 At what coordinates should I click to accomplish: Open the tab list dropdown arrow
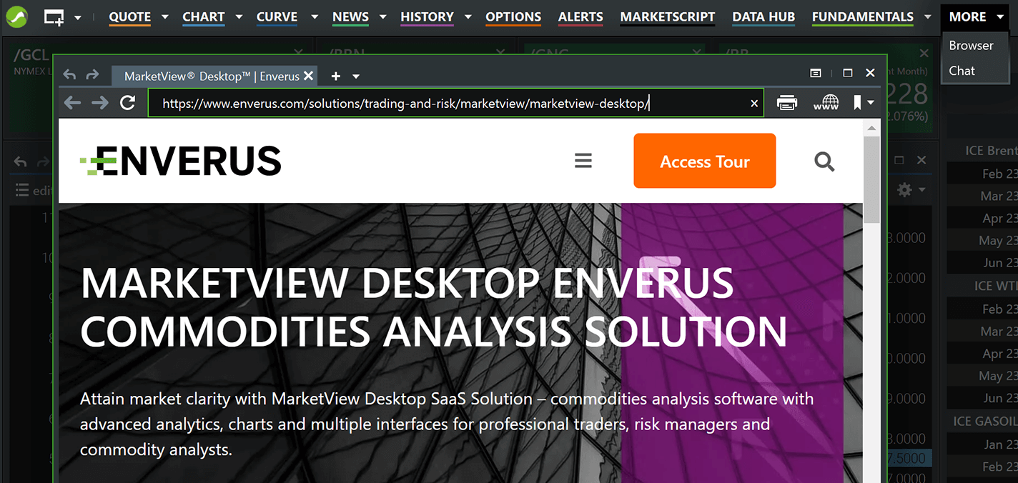click(x=356, y=76)
